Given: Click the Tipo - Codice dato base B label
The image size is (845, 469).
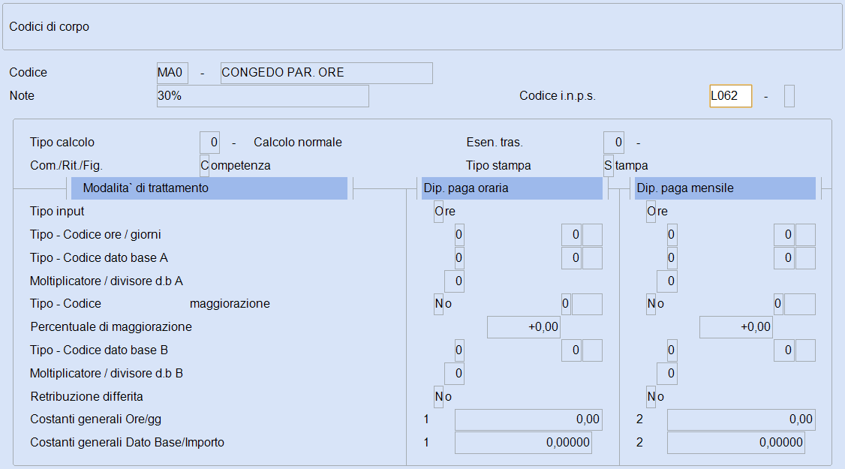Looking at the screenshot, I should [99, 350].
